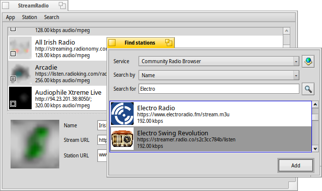Select All Irish Radio station entry

coord(57,48)
